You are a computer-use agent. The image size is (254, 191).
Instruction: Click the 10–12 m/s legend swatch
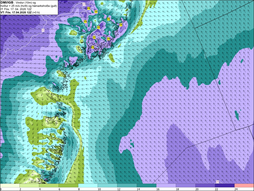107,185
